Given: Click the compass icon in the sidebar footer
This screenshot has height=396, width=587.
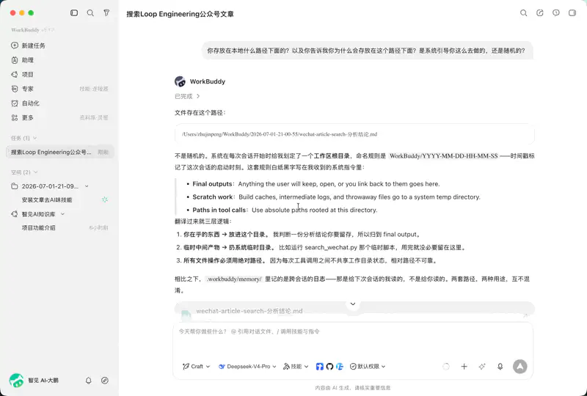Looking at the screenshot, I should [x=105, y=381].
